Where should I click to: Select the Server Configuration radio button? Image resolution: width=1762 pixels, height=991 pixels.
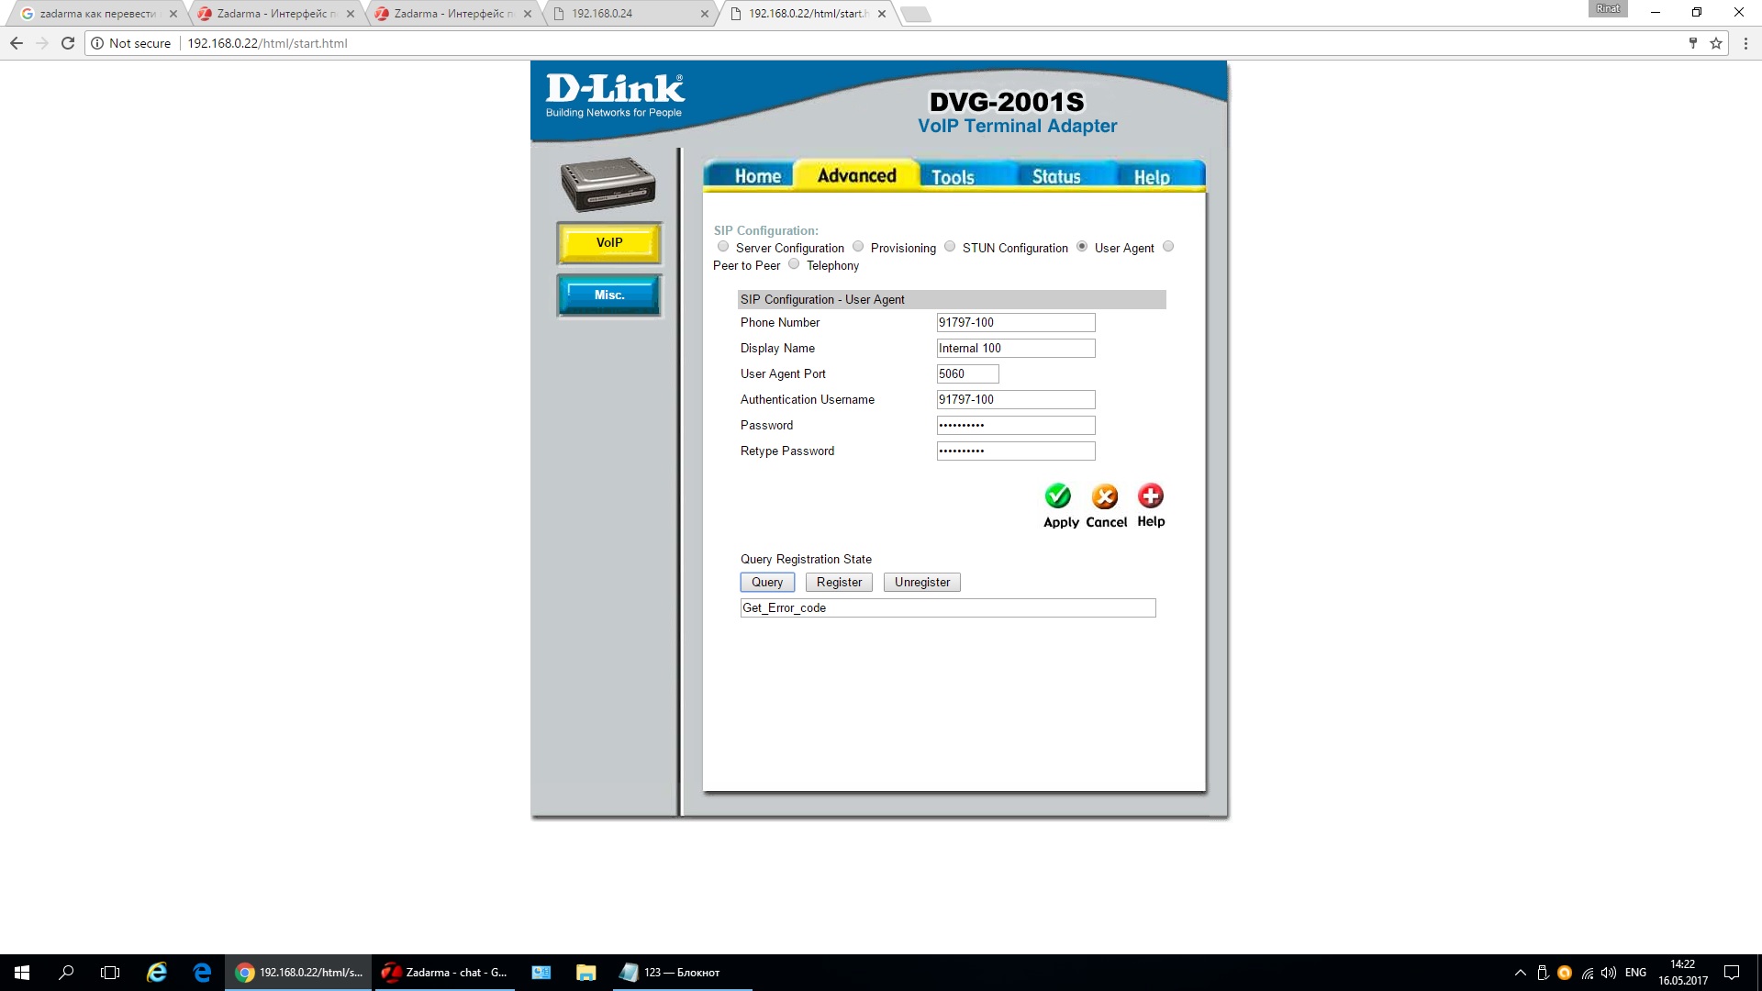[723, 247]
